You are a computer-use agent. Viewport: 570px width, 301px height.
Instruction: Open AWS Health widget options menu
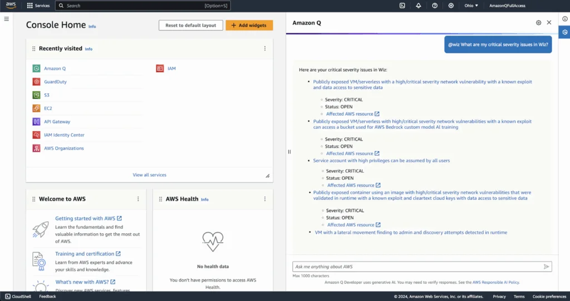(x=264, y=199)
